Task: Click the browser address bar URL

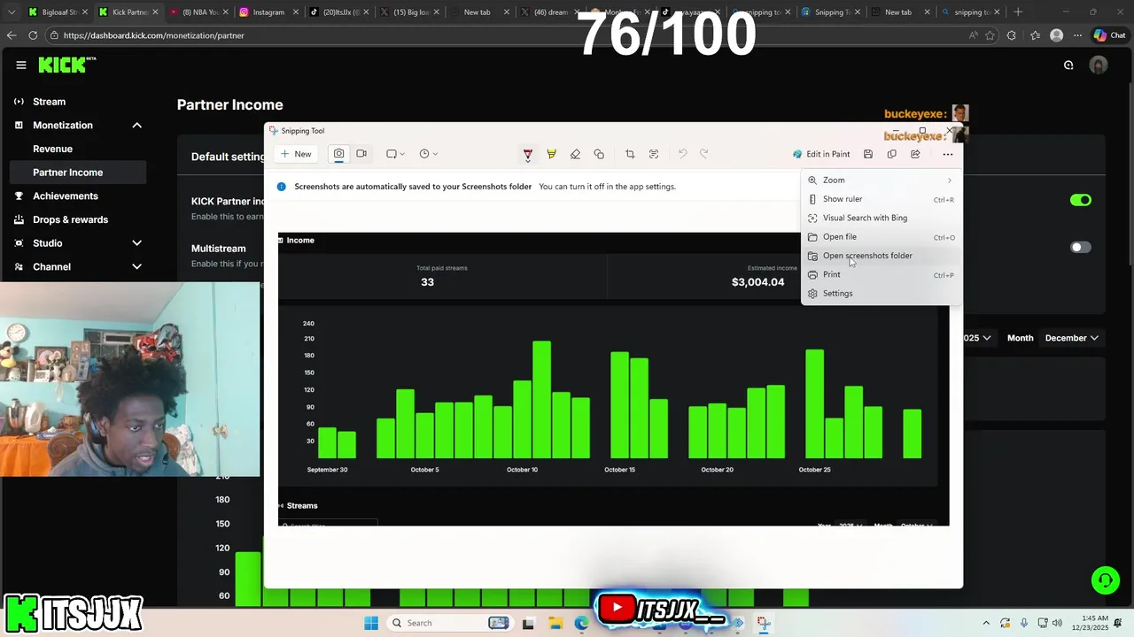Action: click(x=154, y=35)
